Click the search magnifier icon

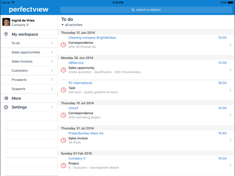[133, 10]
